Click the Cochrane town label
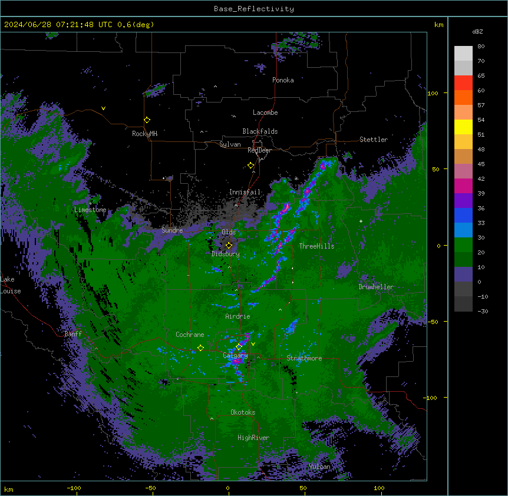The width and height of the screenshot is (508, 496). click(x=190, y=335)
